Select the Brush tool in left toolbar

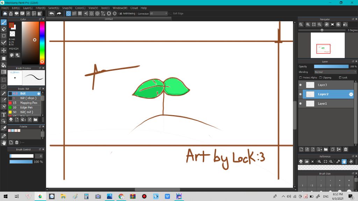click(3, 22)
